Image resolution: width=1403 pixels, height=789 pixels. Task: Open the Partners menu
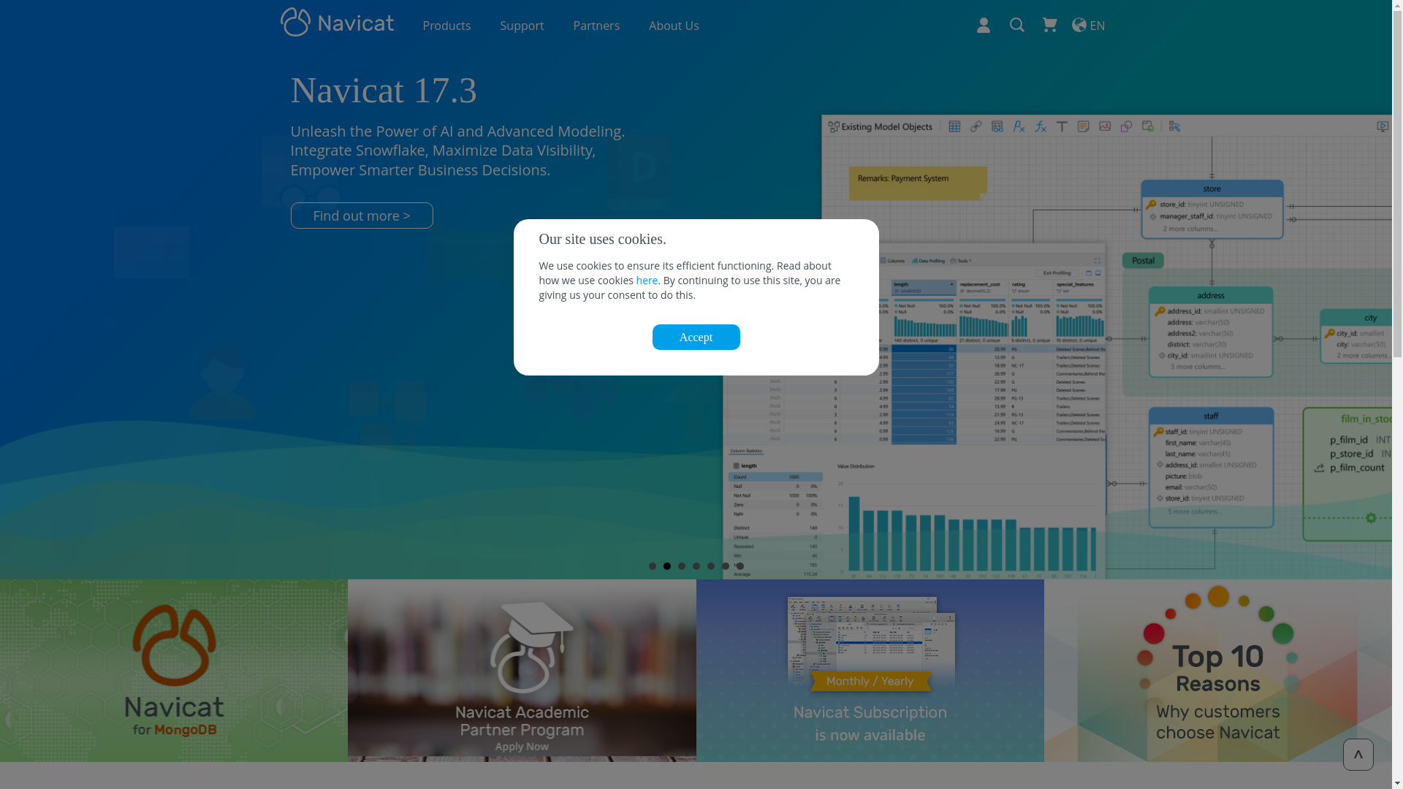[x=596, y=26]
